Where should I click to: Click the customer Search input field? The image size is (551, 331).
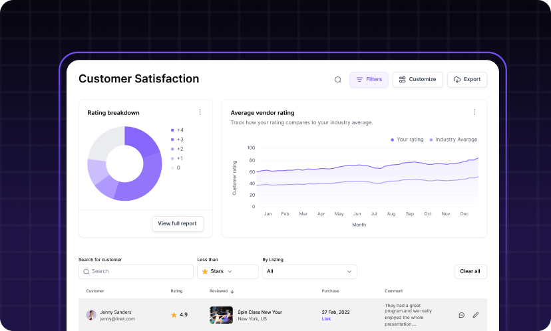click(126, 271)
